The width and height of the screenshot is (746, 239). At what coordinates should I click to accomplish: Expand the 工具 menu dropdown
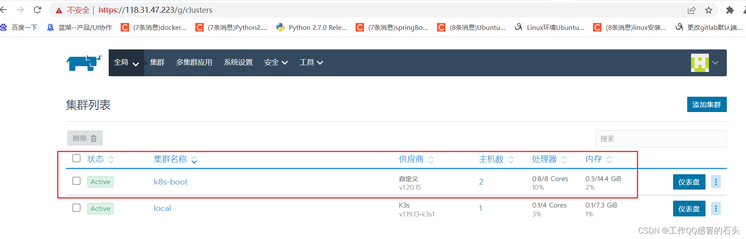pyautogui.click(x=311, y=63)
